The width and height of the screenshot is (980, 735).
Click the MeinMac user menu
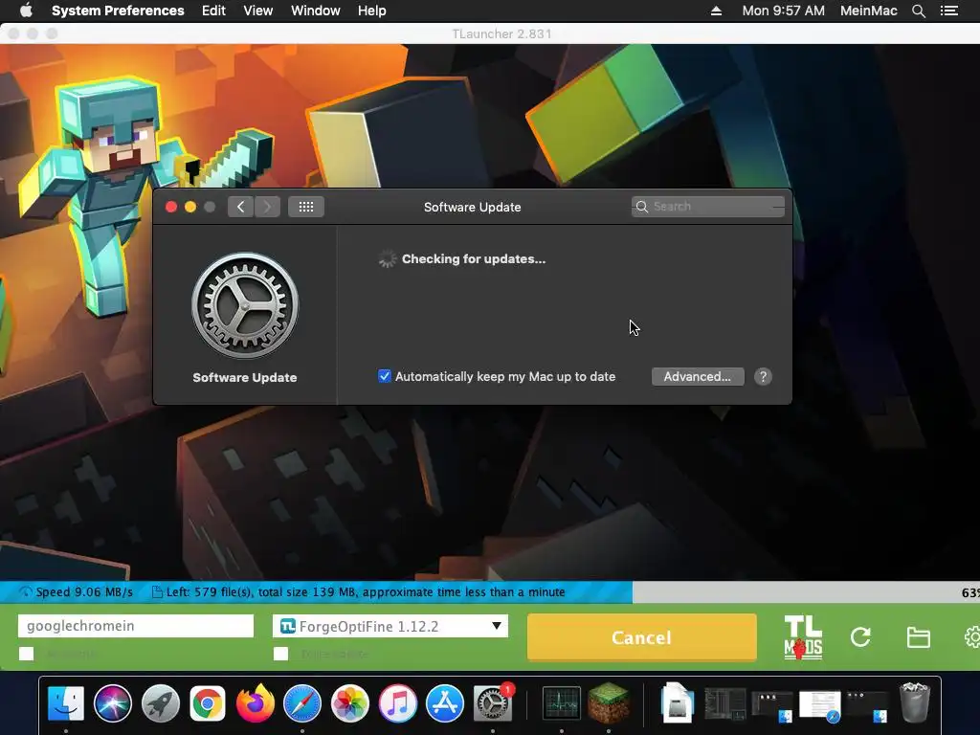(869, 11)
